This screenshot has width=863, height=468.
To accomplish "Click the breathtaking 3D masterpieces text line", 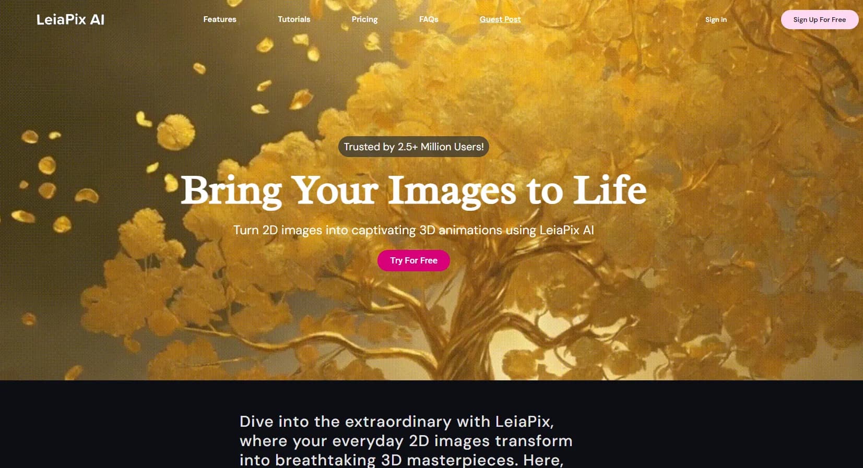I will point(401,460).
